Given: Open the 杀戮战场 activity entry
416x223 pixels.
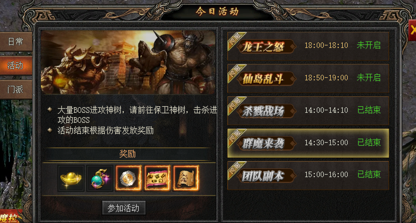Looking at the screenshot, I should click(308, 111).
